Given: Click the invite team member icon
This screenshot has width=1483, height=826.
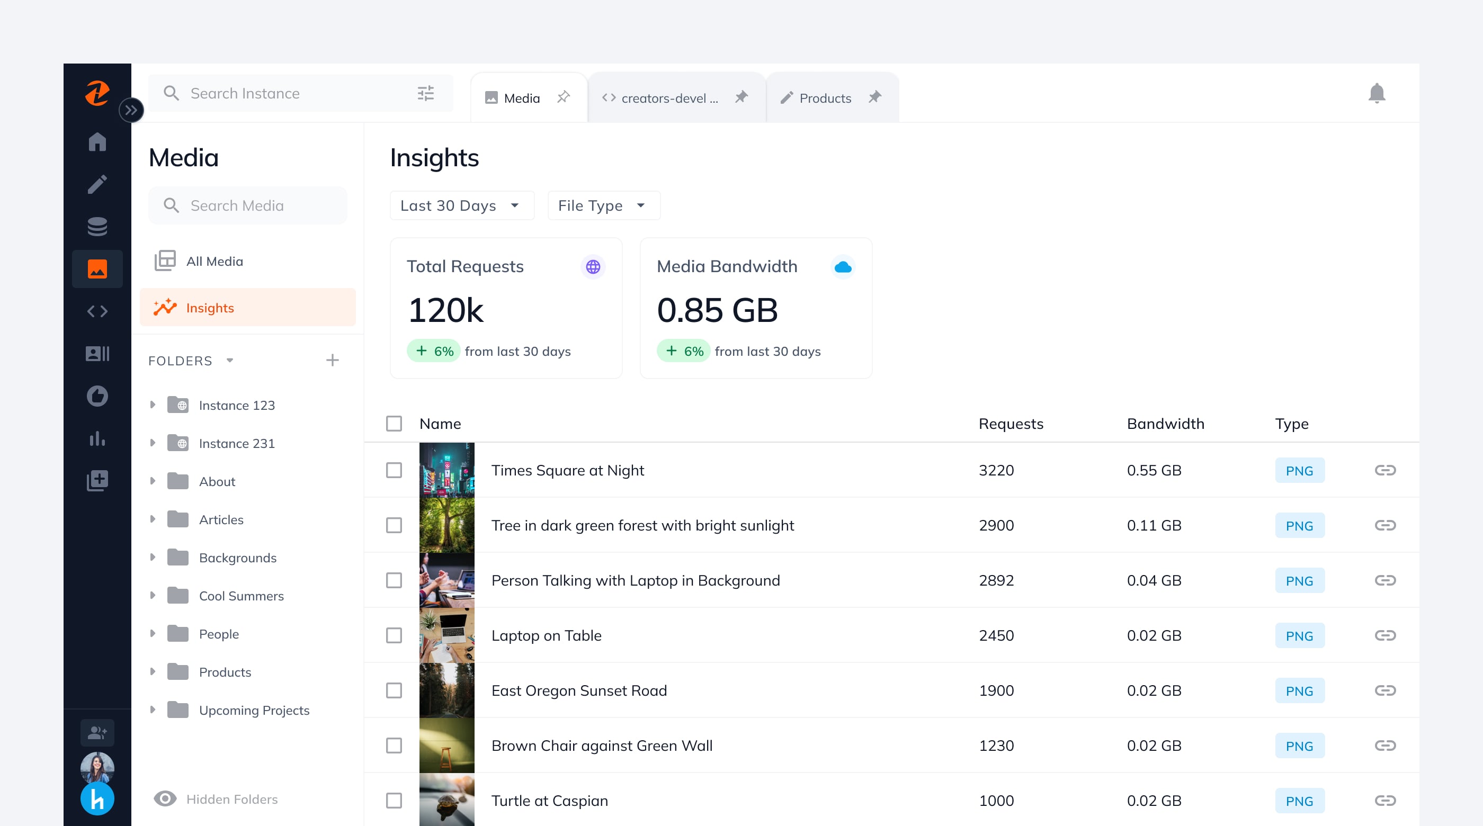Looking at the screenshot, I should click(x=97, y=733).
